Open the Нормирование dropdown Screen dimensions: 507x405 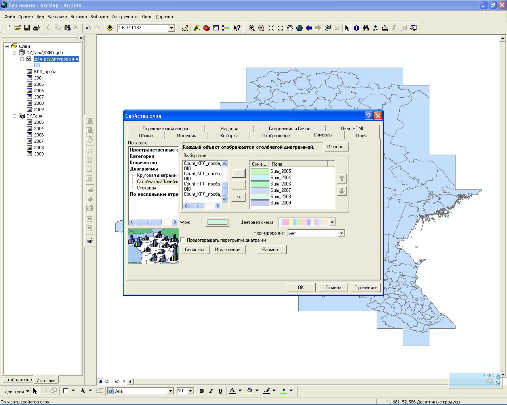[x=341, y=233]
